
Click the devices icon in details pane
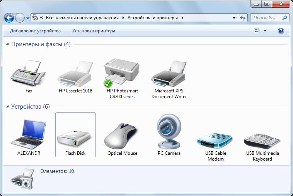[22, 179]
